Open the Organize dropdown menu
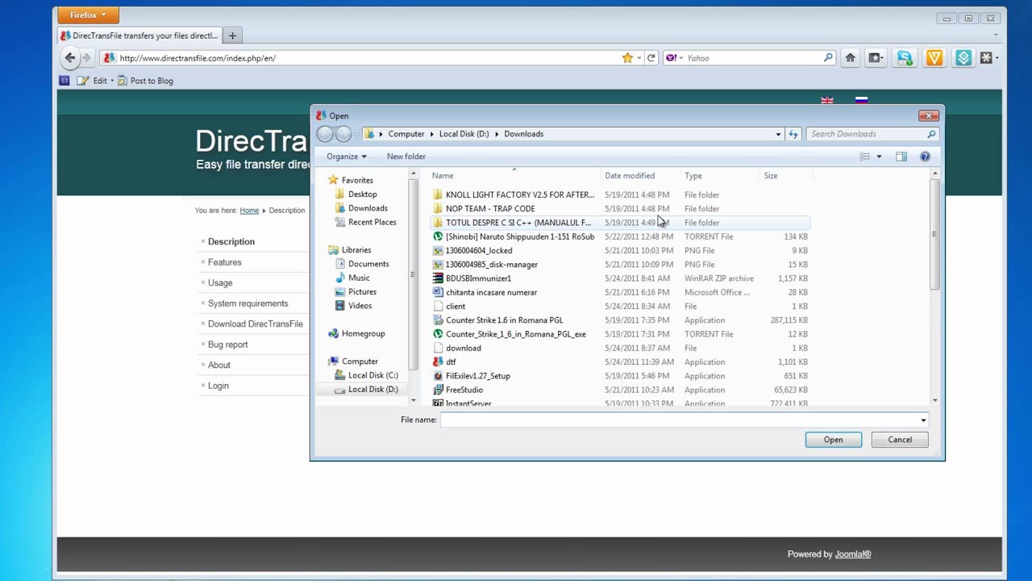Screen dimensions: 1032x581 pyautogui.click(x=347, y=157)
